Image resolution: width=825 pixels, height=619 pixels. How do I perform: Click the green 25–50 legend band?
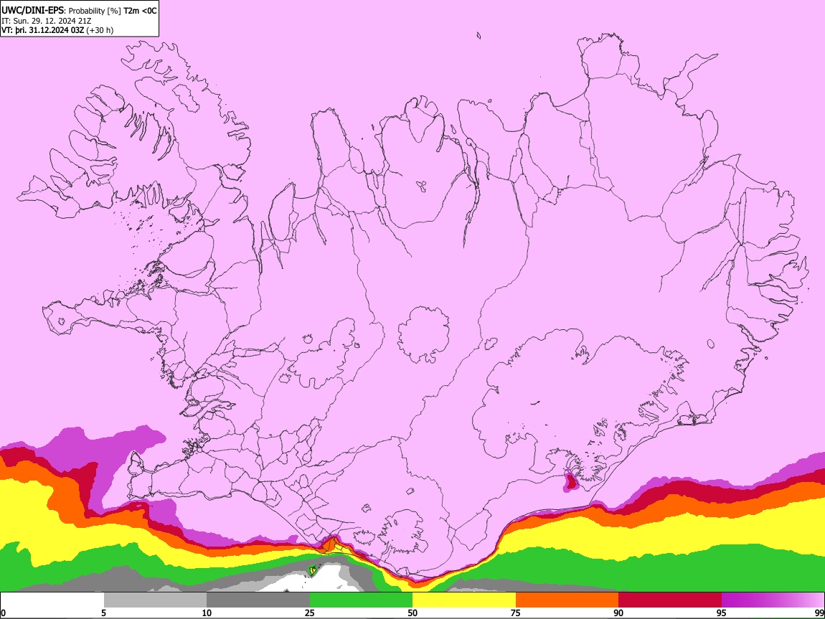pos(361,600)
